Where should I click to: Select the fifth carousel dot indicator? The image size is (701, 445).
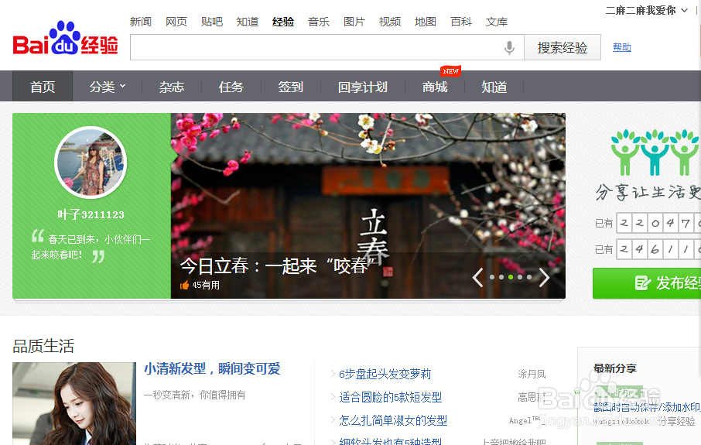click(529, 277)
